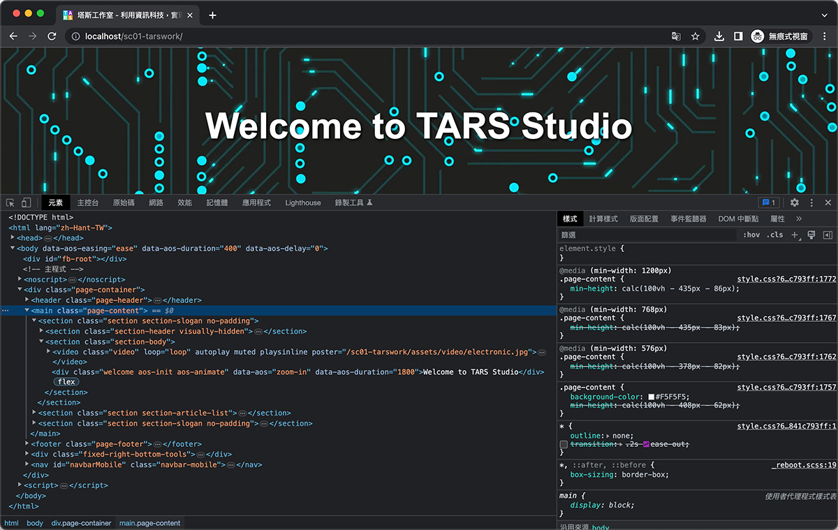
Task: Toggle rendering emulations paintbrush icon
Action: click(811, 235)
